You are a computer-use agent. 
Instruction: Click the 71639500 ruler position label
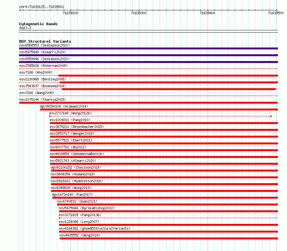pyautogui.click(x=276, y=13)
